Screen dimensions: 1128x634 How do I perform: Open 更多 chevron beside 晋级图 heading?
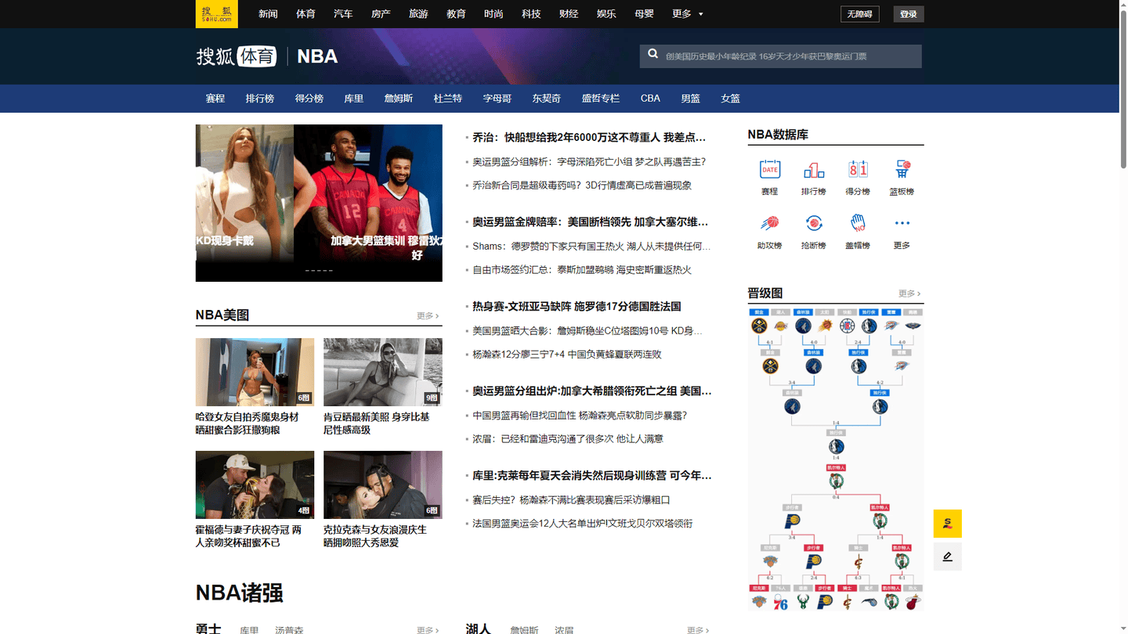pyautogui.click(x=909, y=294)
